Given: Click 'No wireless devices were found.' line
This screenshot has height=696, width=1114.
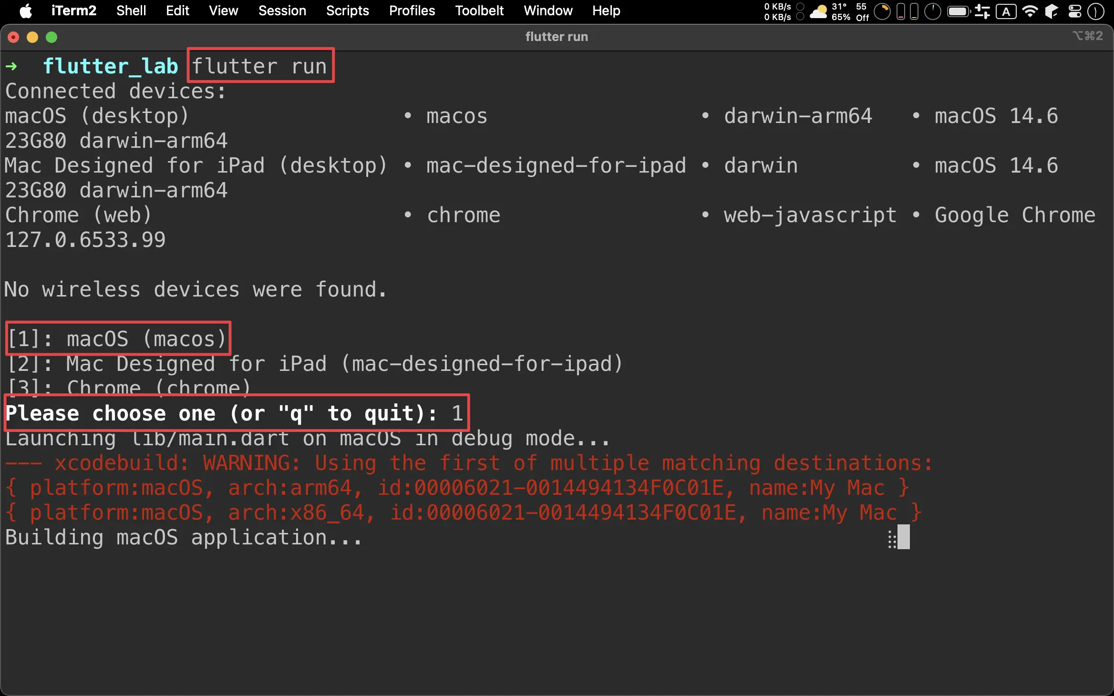Looking at the screenshot, I should 196,289.
